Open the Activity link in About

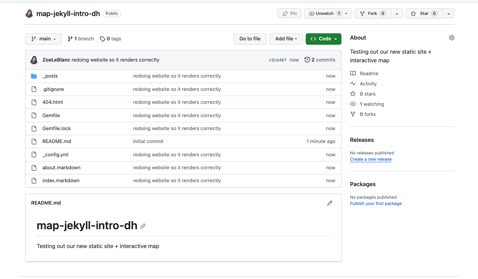coord(368,84)
